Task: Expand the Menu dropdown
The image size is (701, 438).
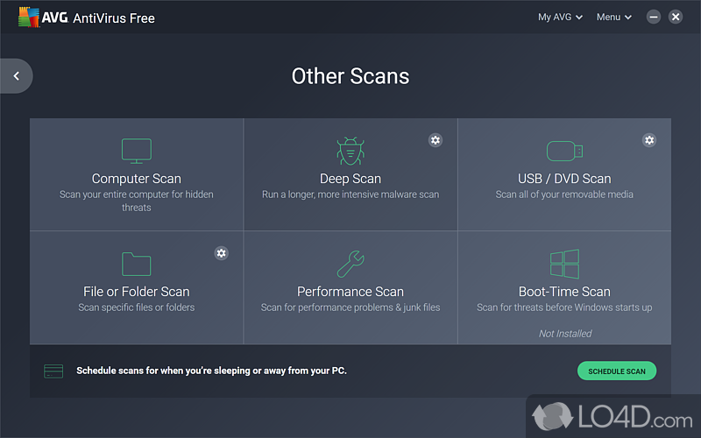Action: [614, 17]
